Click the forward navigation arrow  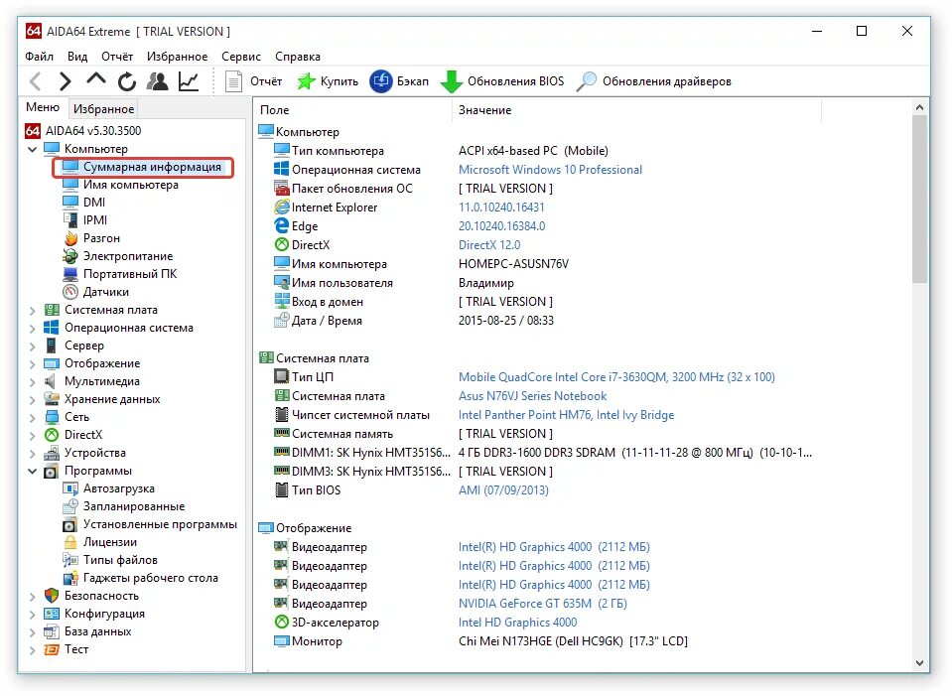coord(66,80)
